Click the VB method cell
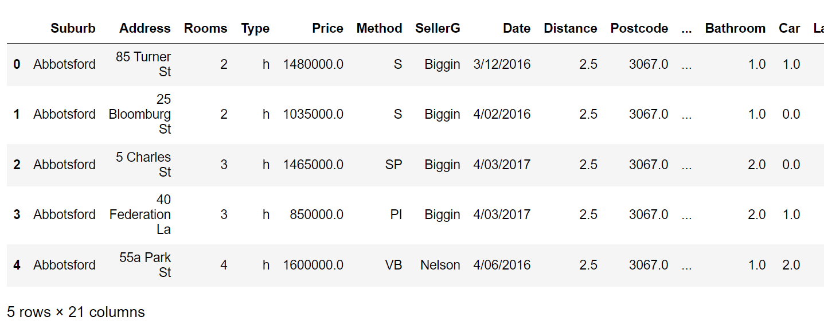The height and width of the screenshot is (328, 824). click(x=393, y=265)
